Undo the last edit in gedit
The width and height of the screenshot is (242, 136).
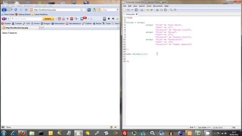(147, 10)
